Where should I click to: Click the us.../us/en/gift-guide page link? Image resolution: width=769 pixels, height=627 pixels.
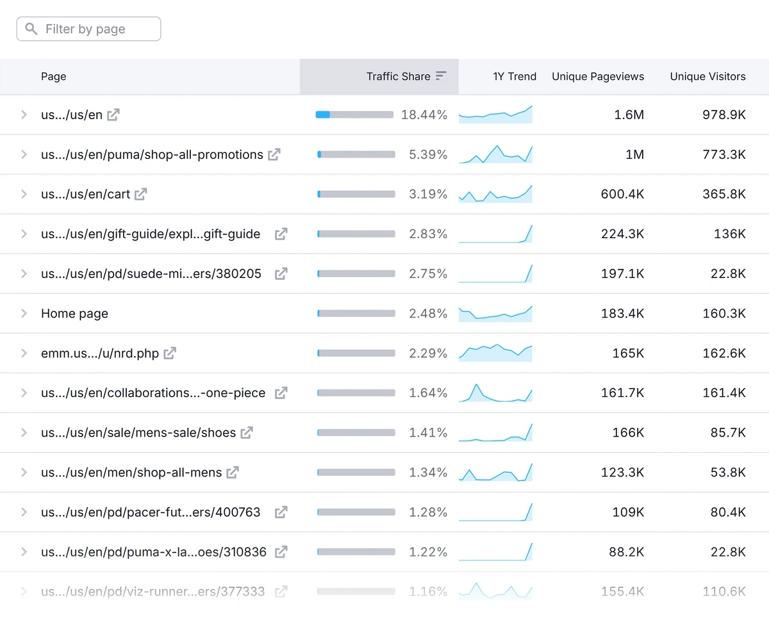point(151,234)
